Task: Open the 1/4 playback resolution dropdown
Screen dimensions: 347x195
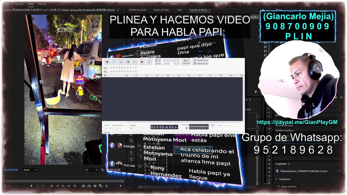Action: [91, 170]
